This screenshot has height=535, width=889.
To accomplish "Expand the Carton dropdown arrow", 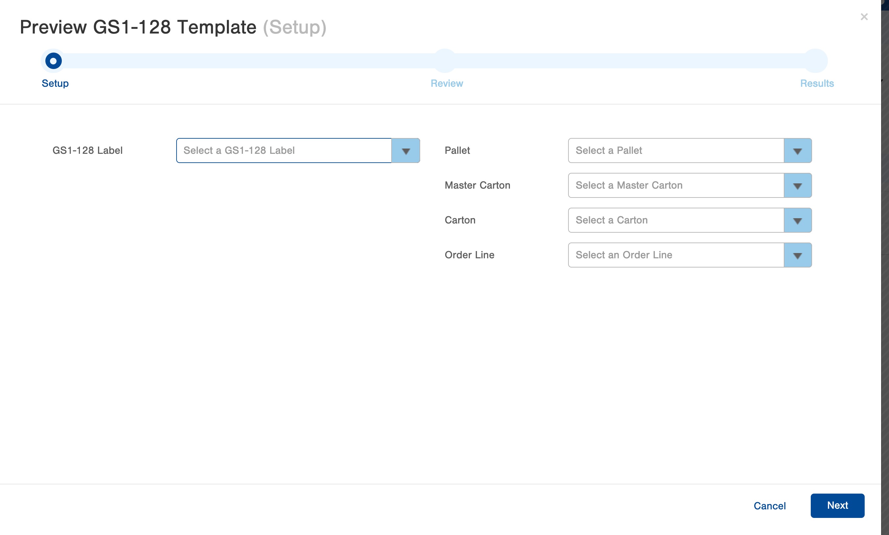I will click(x=797, y=220).
